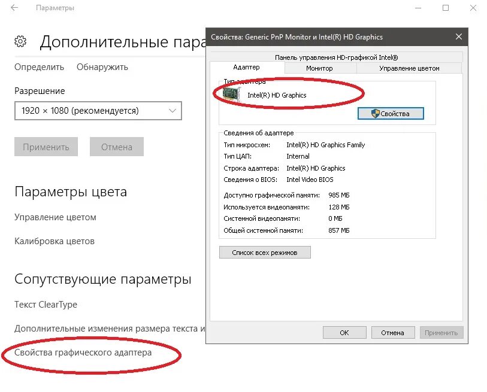Screen dimensions: 487x392
Task: Click Применить under the resolution setting
Action: [x=46, y=147]
